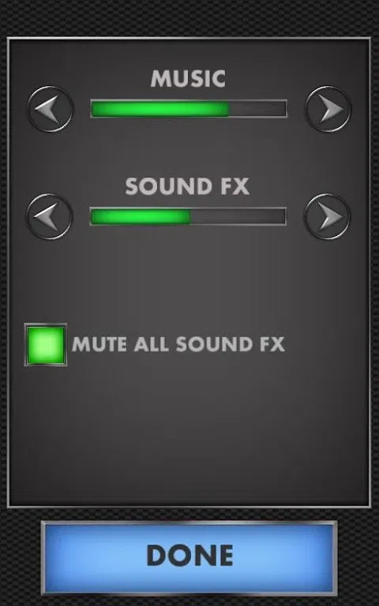Click the SOUND FX heading label
Image resolution: width=379 pixels, height=606 pixels.
point(187,186)
